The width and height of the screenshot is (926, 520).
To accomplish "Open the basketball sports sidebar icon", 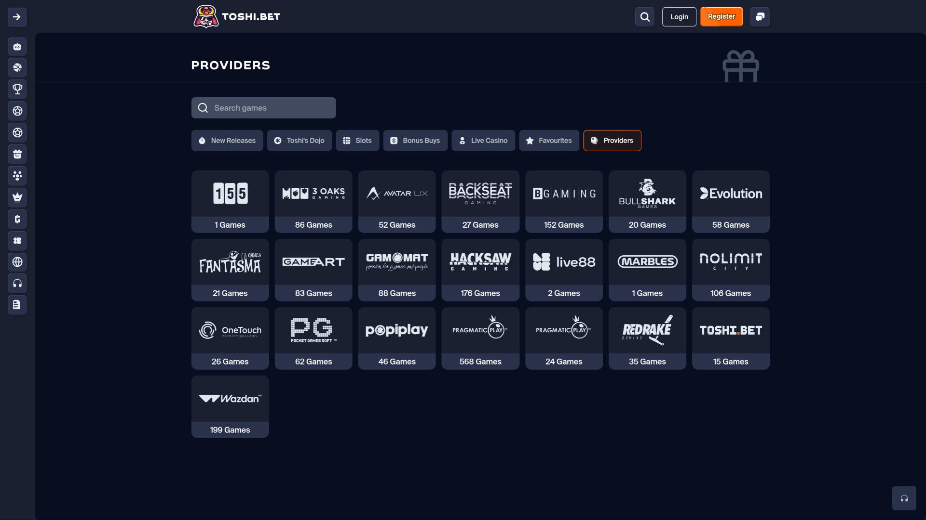I will (17, 67).
